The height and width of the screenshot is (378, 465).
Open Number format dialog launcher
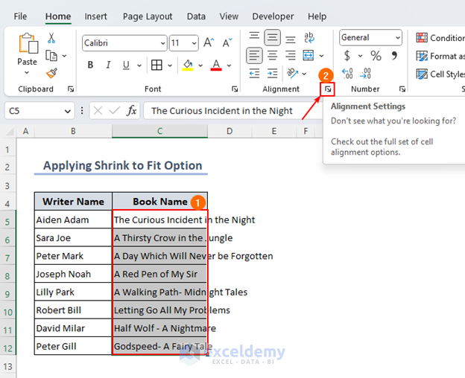402,89
